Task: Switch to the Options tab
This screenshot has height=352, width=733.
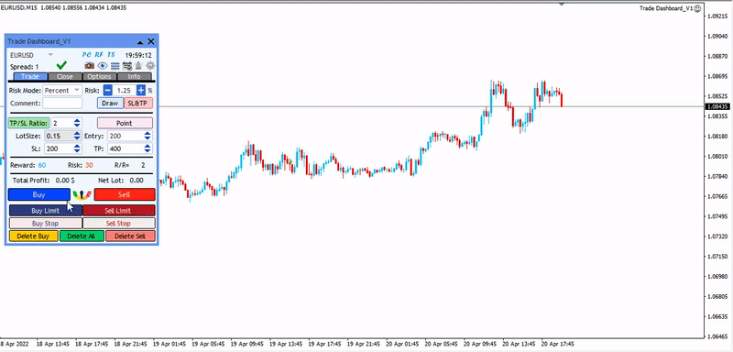Action: coord(100,77)
